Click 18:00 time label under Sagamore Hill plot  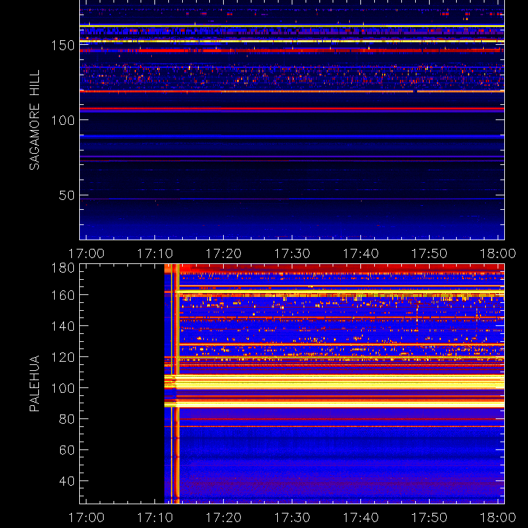click(x=498, y=253)
